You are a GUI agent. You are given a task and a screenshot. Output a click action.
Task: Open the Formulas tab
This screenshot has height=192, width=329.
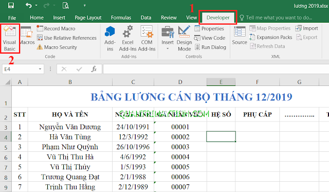click(121, 18)
